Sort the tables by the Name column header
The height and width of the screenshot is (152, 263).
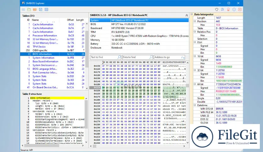[35, 20]
